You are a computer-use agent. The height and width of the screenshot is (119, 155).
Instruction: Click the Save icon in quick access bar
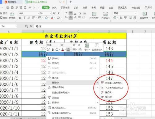pos(12,7)
